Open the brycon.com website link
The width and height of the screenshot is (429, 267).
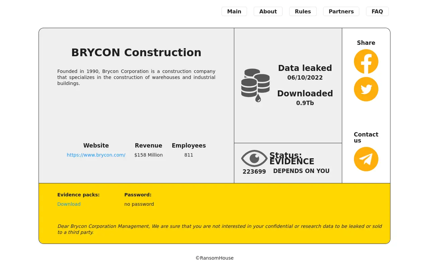(x=96, y=155)
